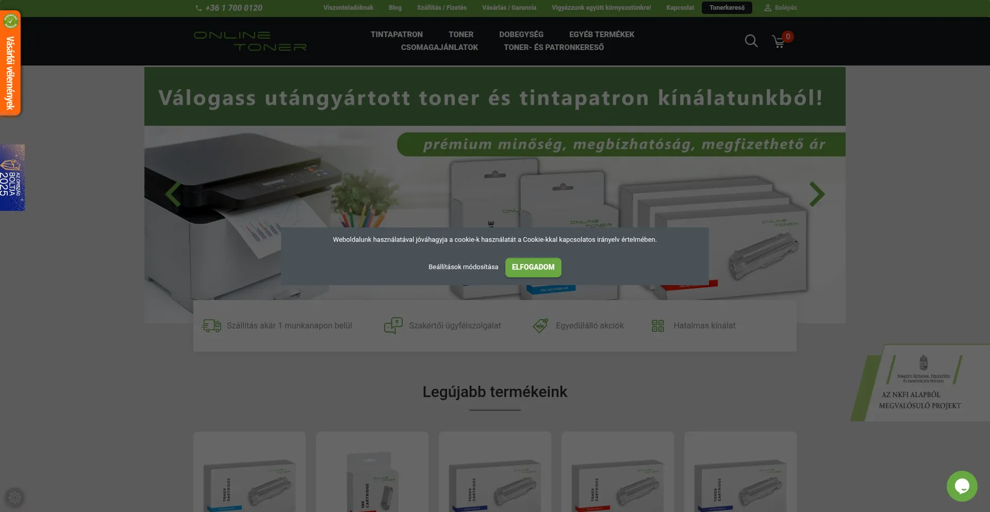Open the Viszonteladóknak link
This screenshot has width=990, height=512.
(x=348, y=8)
